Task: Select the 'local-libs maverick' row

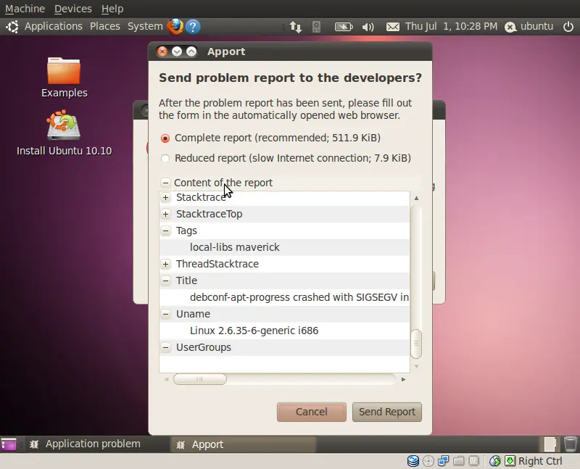Action: point(284,247)
